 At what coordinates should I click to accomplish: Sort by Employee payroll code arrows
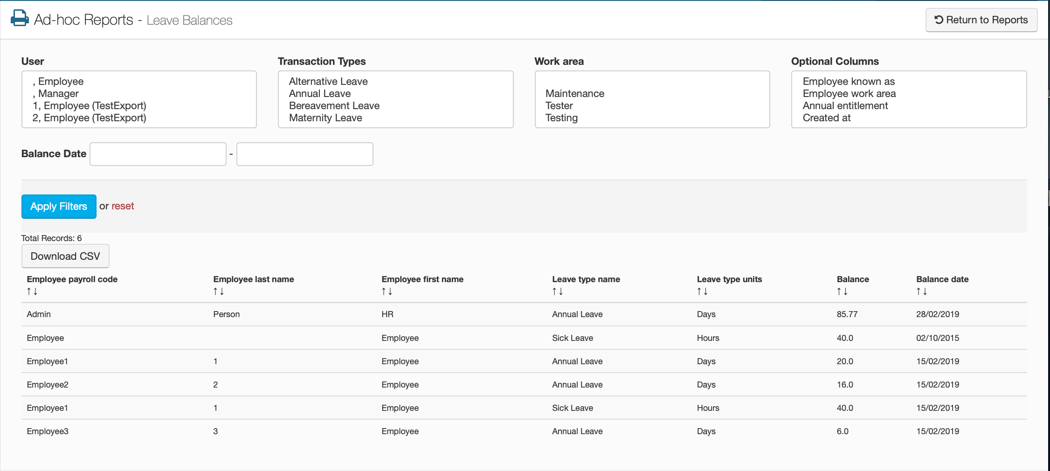32,291
